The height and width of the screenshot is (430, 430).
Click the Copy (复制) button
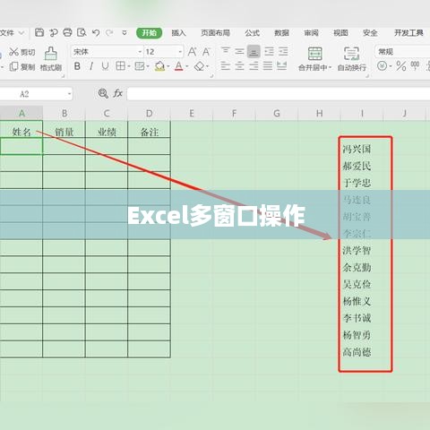22,66
